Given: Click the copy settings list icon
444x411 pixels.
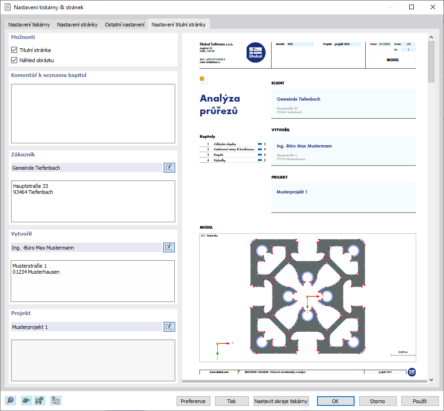Looking at the screenshot, I should [55, 400].
